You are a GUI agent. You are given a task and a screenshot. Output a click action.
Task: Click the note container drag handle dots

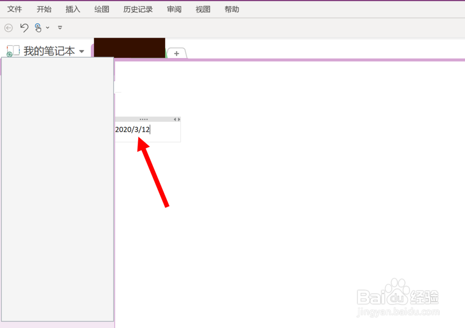[x=144, y=119]
